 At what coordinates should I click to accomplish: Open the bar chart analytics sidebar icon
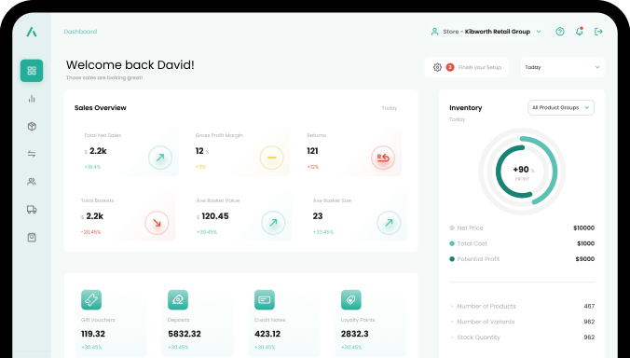tap(32, 99)
